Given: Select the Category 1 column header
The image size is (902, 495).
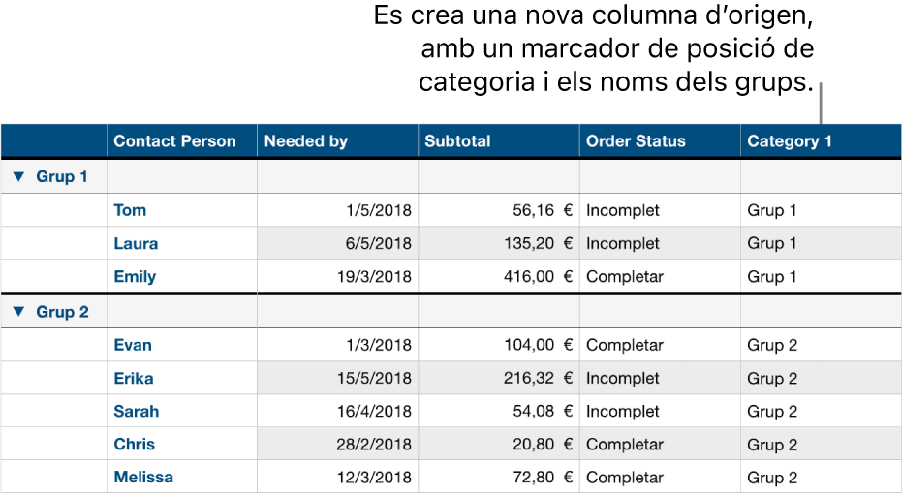Looking at the screenshot, I should pyautogui.click(x=790, y=141).
